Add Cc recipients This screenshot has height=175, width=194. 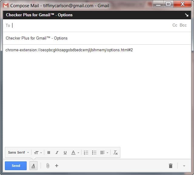[175, 25]
